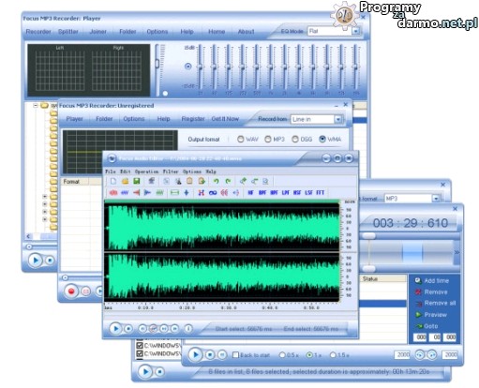Click New file icon in Audio Editor toolbar
This screenshot has height=388, width=479.
coord(113,181)
